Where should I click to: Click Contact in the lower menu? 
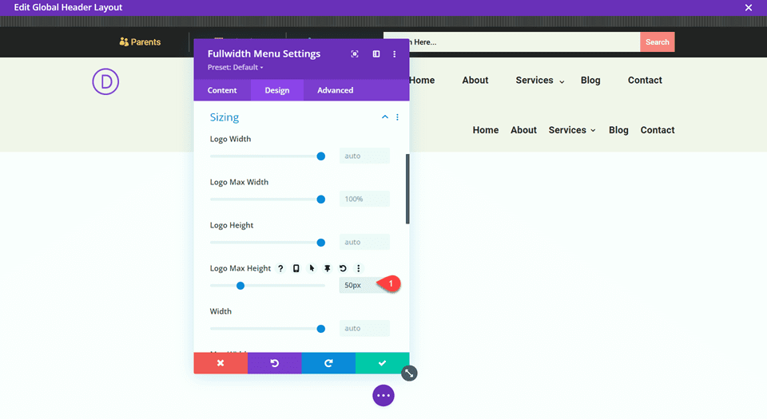click(x=658, y=130)
